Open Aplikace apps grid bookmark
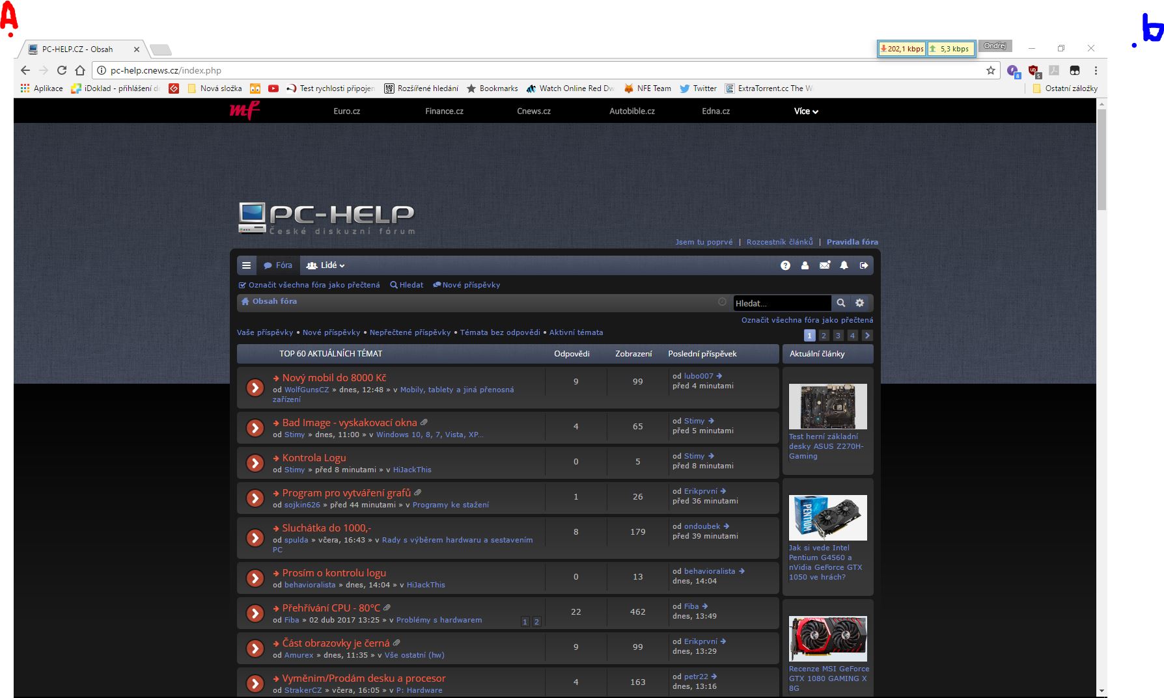 click(42, 88)
